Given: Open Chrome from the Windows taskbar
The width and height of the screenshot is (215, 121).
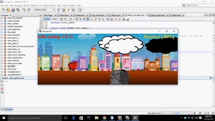Looking at the screenshot, I should click(x=104, y=118).
